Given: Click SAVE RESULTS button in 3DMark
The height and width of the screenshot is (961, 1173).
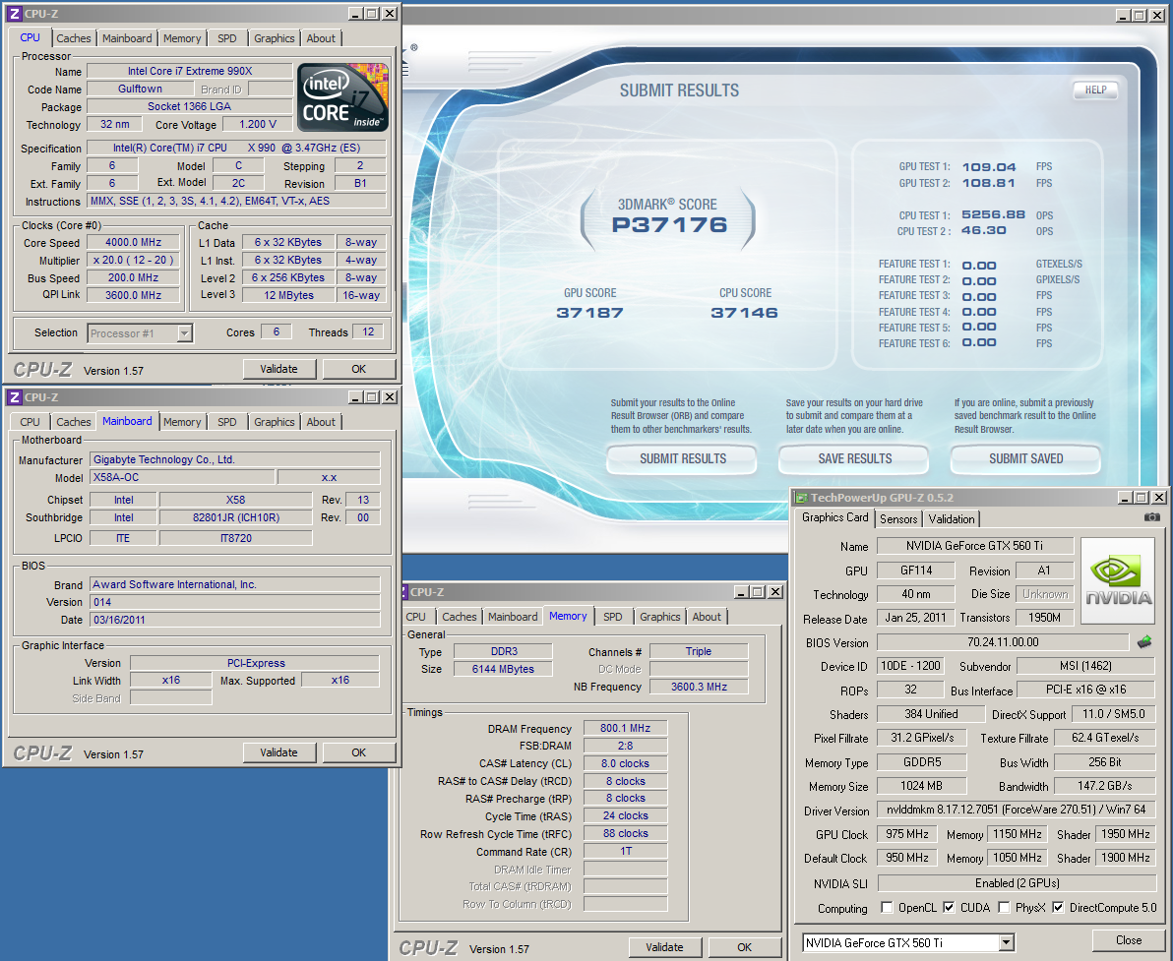Looking at the screenshot, I should coord(854,459).
